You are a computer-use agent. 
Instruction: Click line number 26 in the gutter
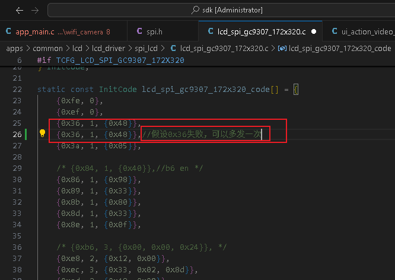coord(17,134)
